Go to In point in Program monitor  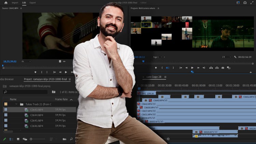[x=181, y=68]
